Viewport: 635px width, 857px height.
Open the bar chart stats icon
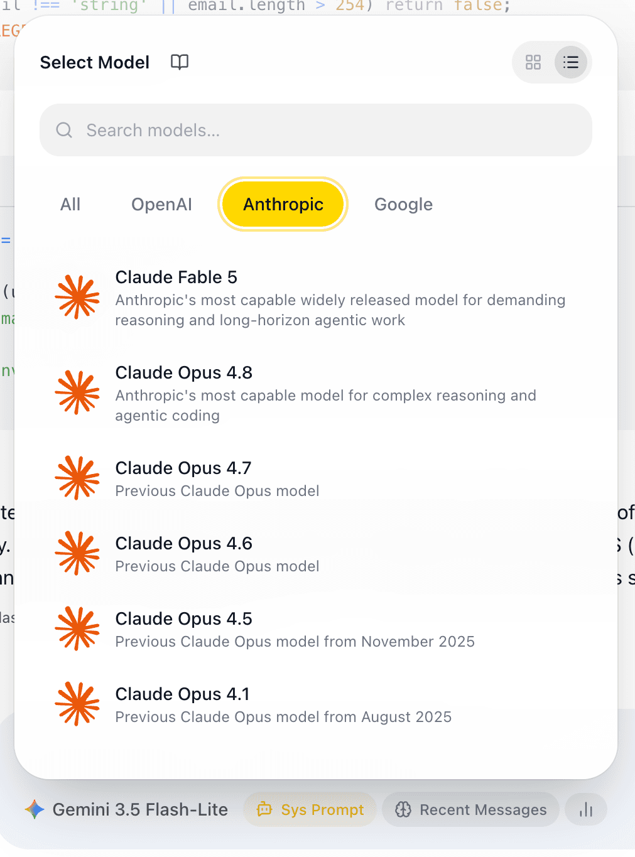pos(586,810)
